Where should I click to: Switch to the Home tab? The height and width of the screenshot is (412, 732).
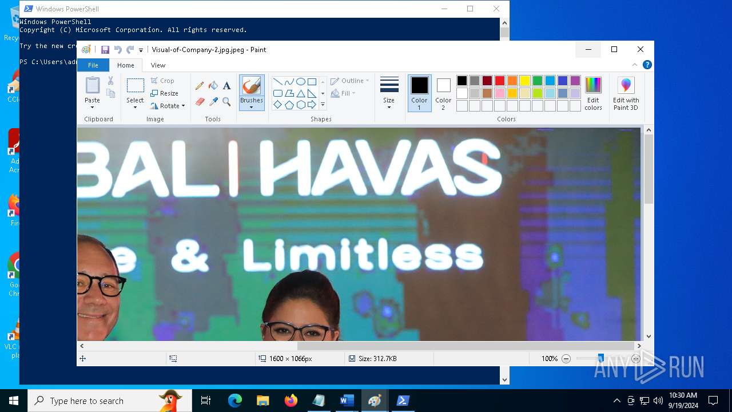point(126,65)
